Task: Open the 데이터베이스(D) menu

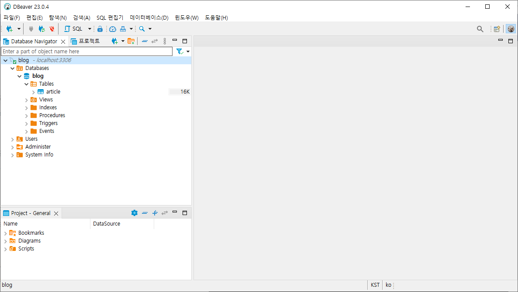Action: click(149, 18)
